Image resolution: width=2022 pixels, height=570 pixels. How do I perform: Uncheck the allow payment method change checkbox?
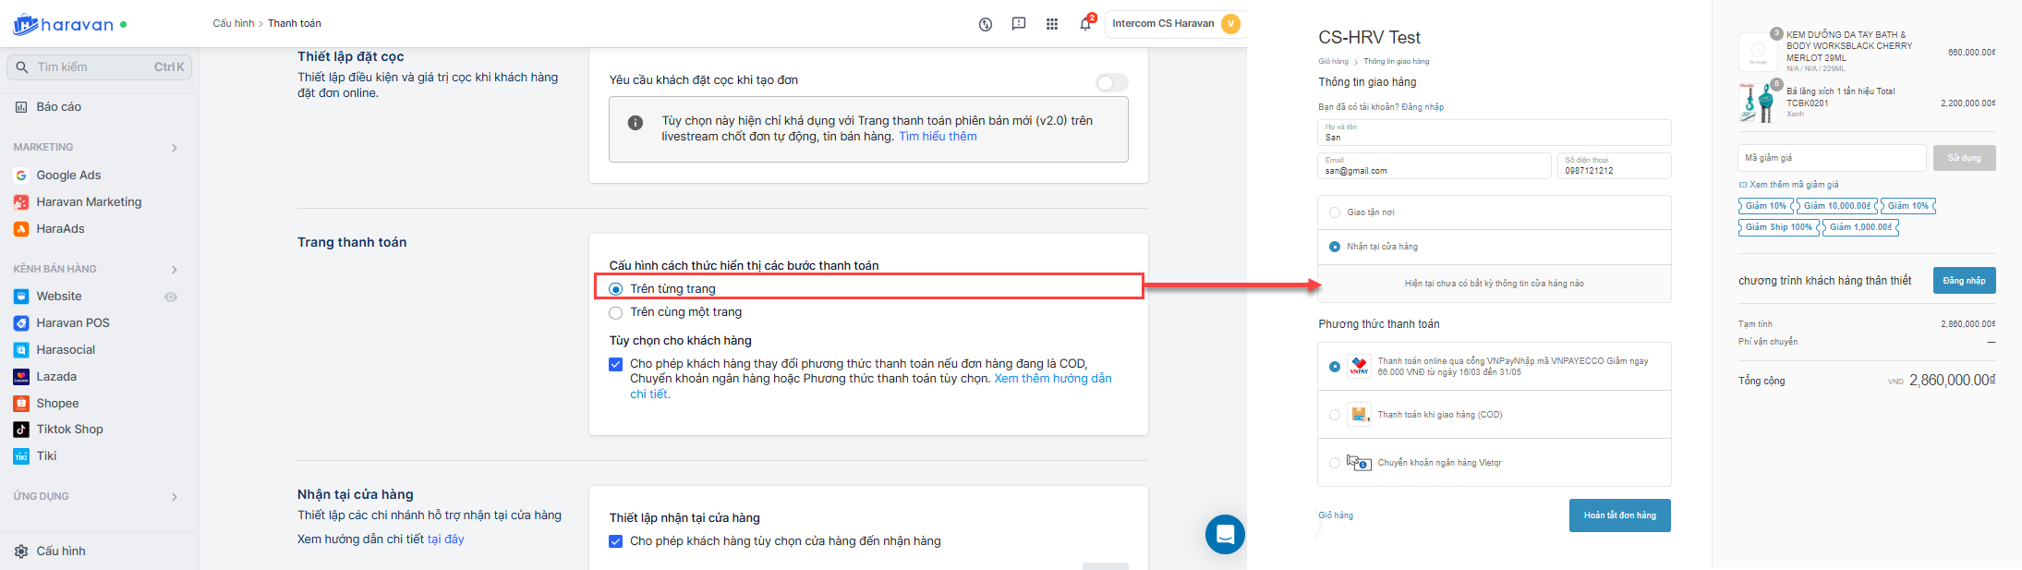(616, 364)
